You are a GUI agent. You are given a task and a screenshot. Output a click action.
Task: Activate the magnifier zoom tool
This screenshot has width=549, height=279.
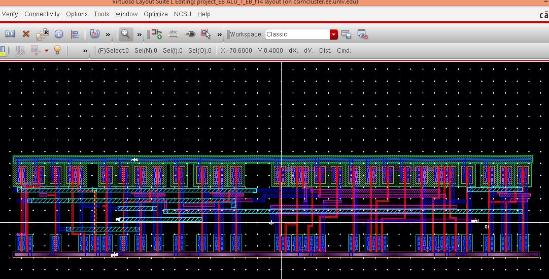pyautogui.click(x=125, y=34)
